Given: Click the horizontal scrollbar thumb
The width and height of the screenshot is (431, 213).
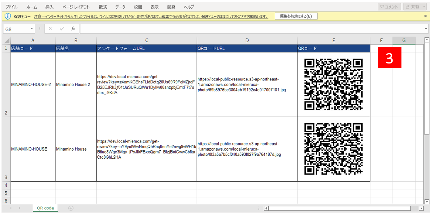Looking at the screenshot, I should (x=339, y=208).
